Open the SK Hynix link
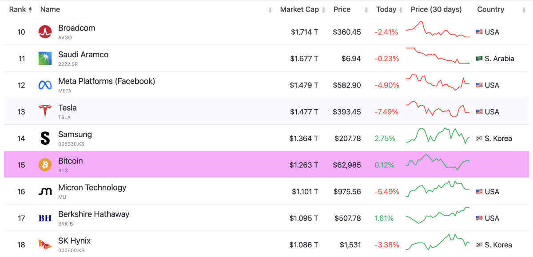 (74, 241)
